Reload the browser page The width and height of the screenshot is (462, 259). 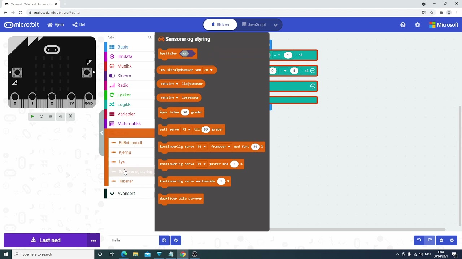click(x=21, y=13)
